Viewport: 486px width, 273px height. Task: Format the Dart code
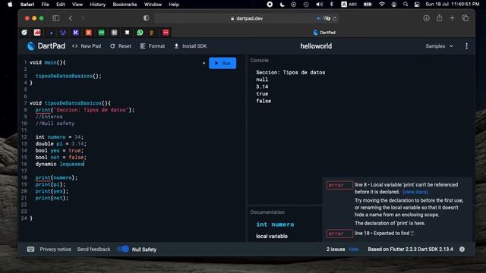point(153,46)
